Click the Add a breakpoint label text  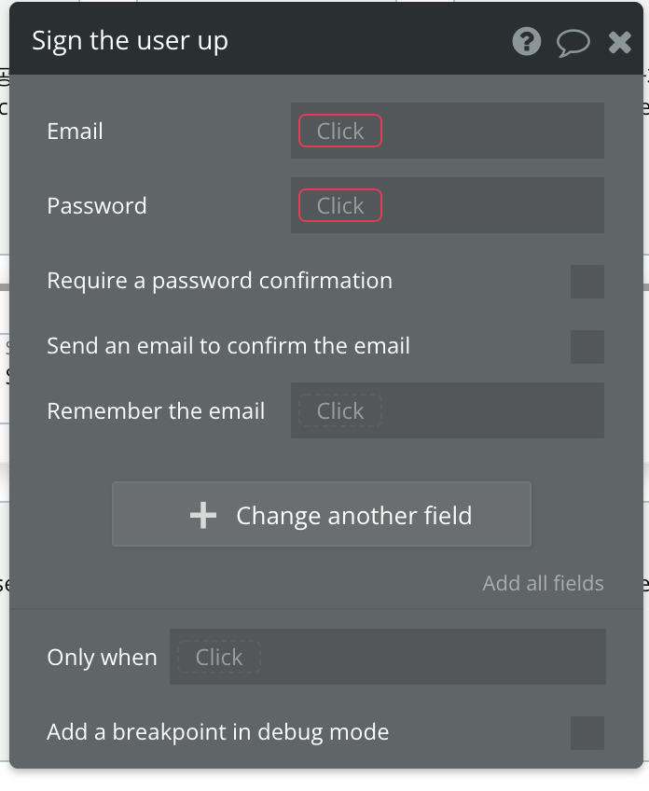tap(217, 732)
